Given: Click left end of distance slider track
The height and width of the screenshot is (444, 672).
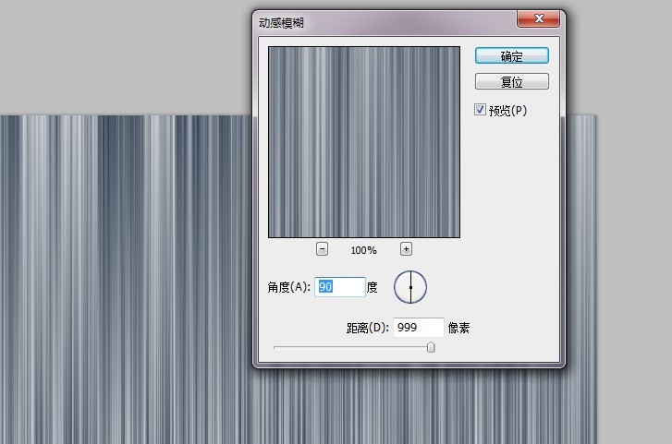Looking at the screenshot, I should pyautogui.click(x=276, y=347).
